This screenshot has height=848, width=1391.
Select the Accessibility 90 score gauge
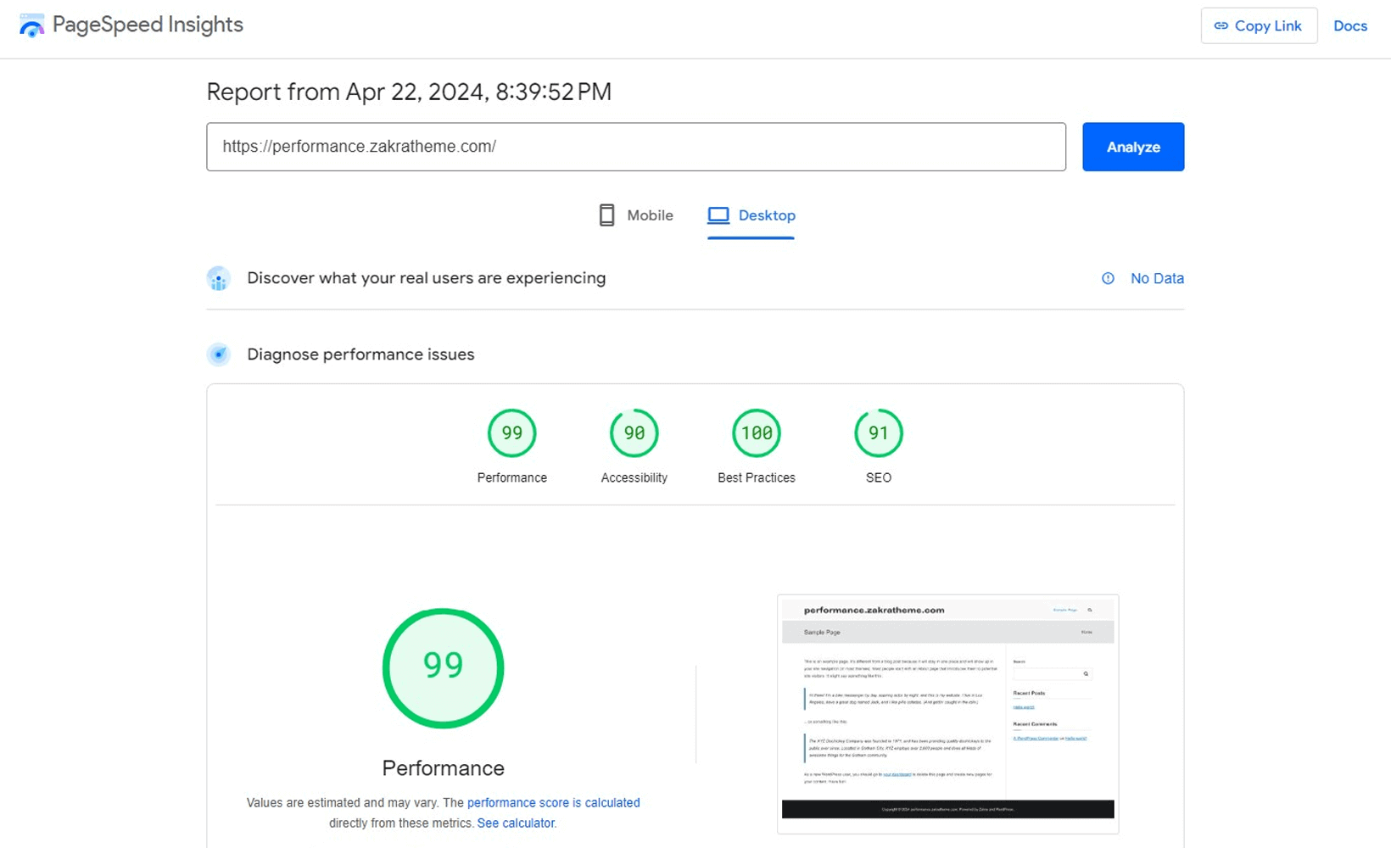pyautogui.click(x=634, y=433)
